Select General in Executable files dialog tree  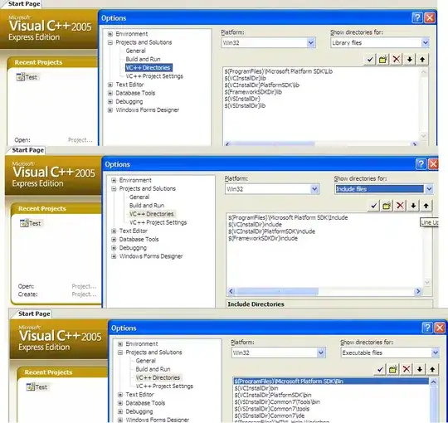click(x=146, y=361)
